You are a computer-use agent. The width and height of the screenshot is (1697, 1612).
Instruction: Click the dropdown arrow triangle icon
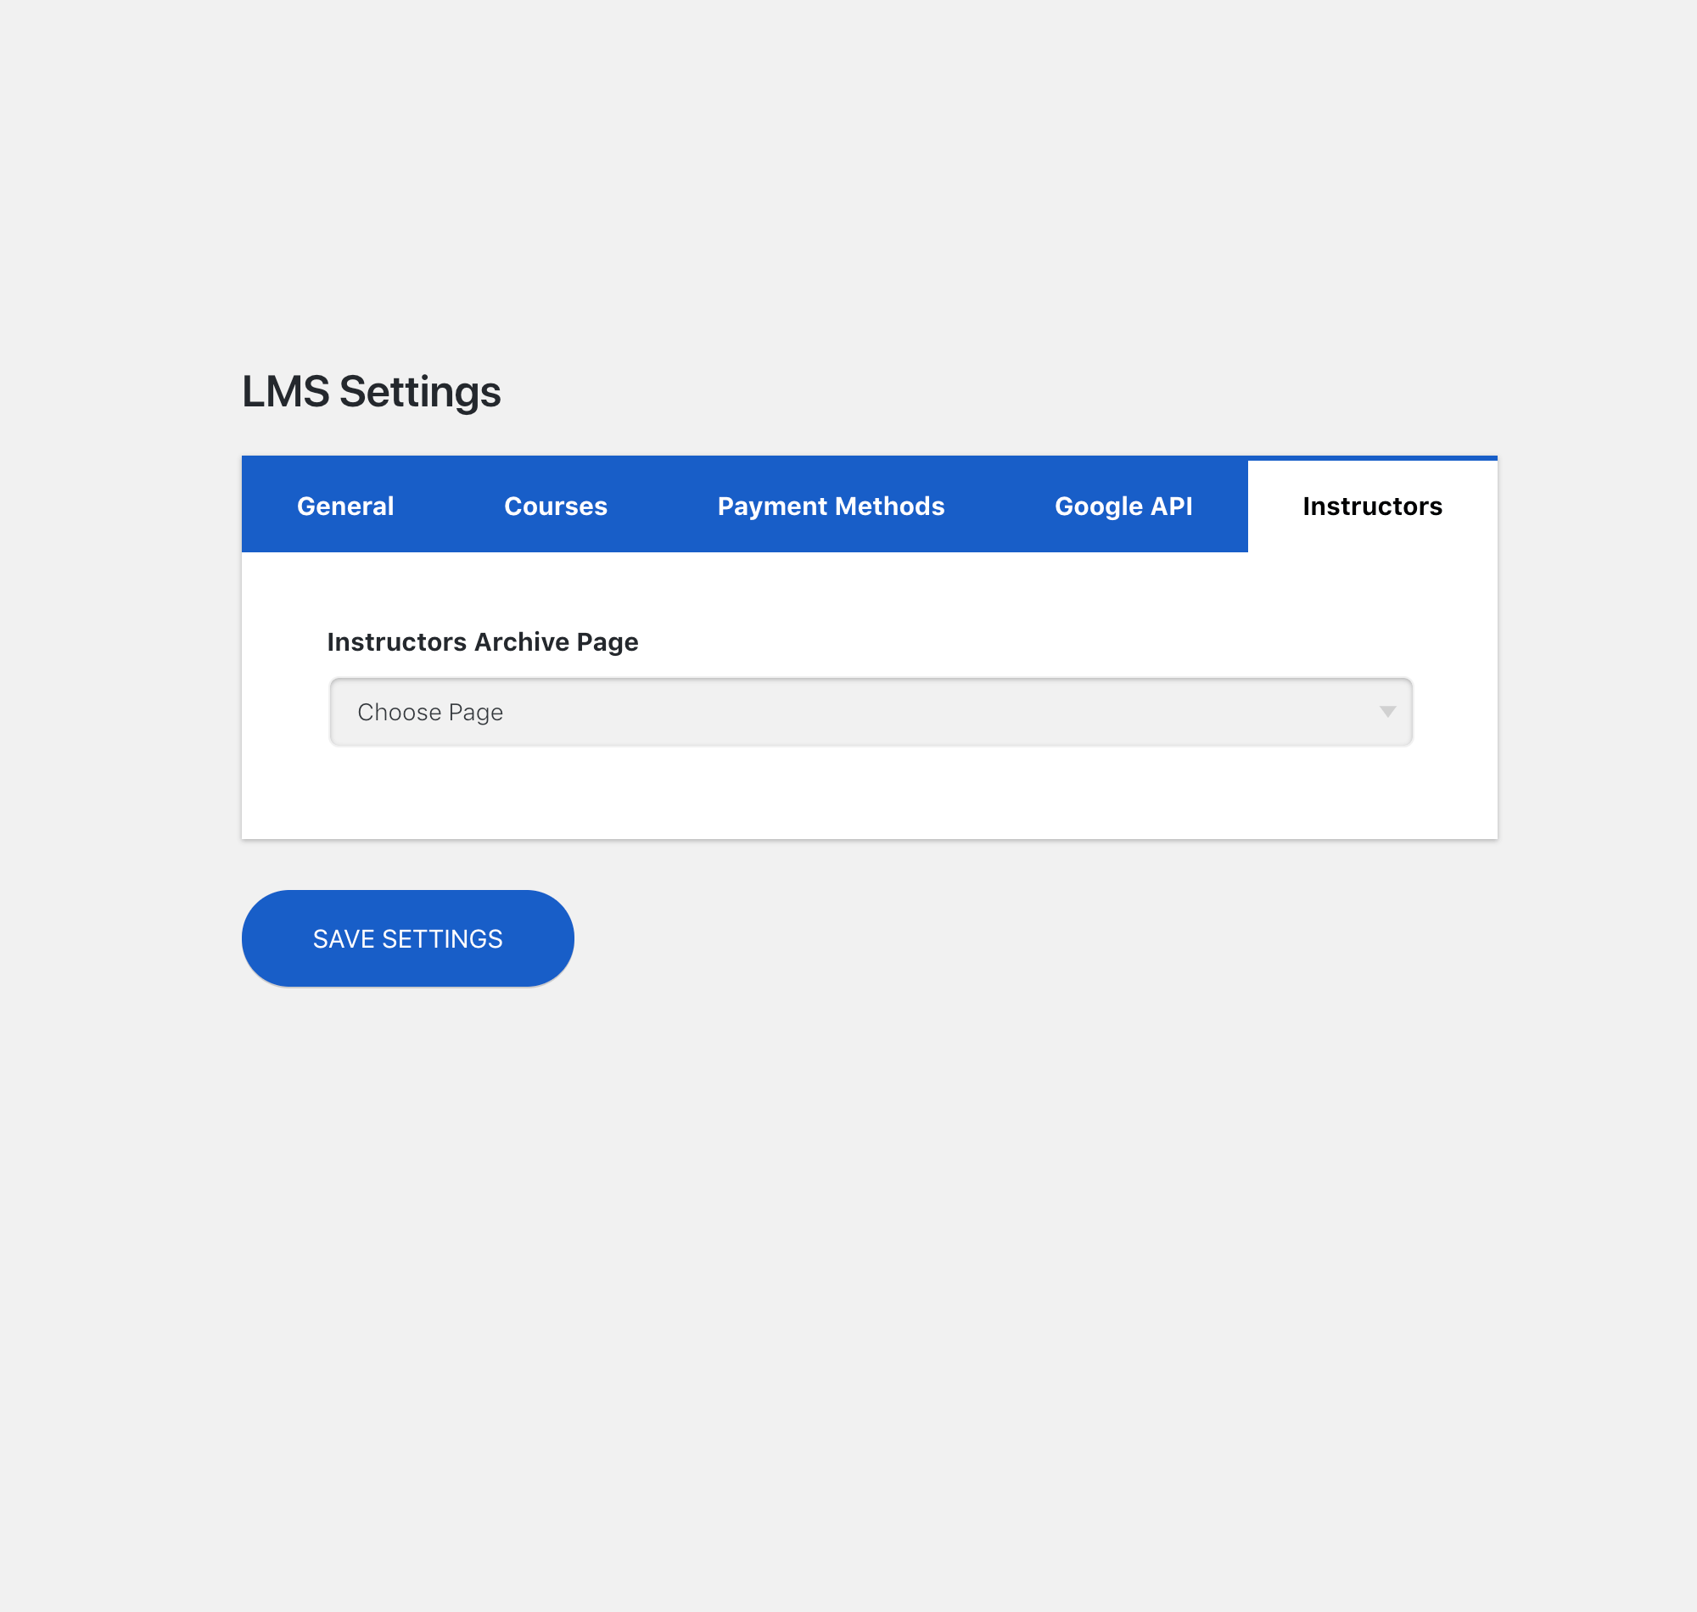click(x=1386, y=712)
